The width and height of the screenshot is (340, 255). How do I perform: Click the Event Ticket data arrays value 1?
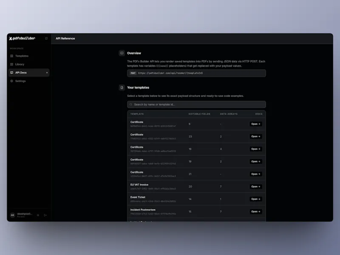pyautogui.click(x=221, y=199)
